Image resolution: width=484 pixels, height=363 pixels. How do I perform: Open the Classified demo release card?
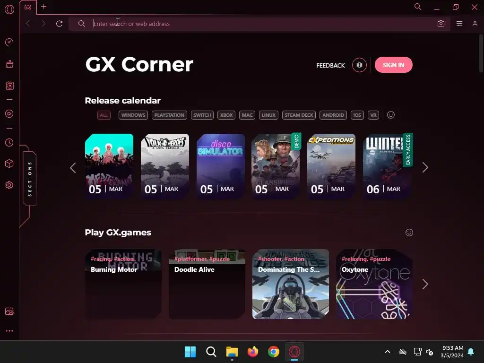tap(276, 166)
